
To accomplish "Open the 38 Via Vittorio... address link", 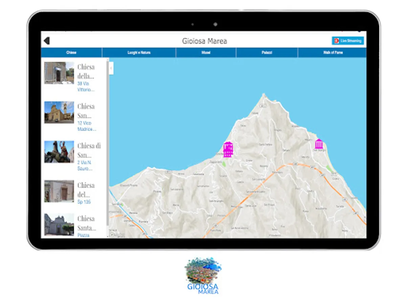I will tap(86, 86).
